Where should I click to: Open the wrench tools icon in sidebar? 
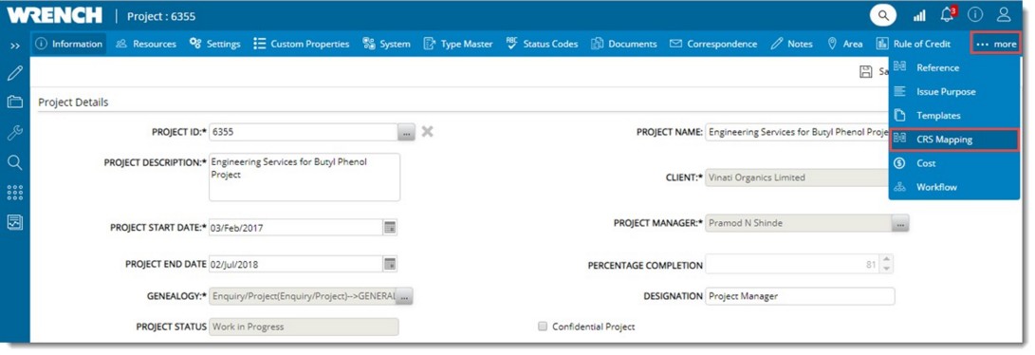tap(14, 133)
